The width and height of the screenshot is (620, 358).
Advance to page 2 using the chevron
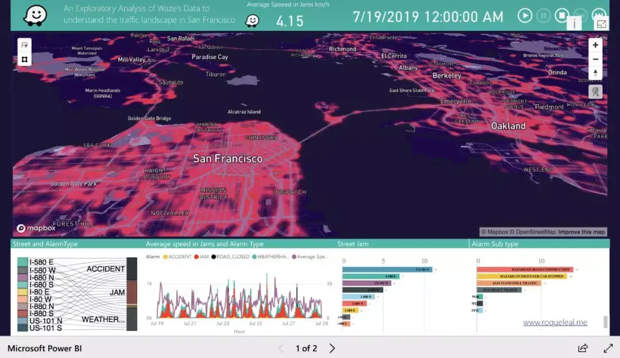point(331,348)
